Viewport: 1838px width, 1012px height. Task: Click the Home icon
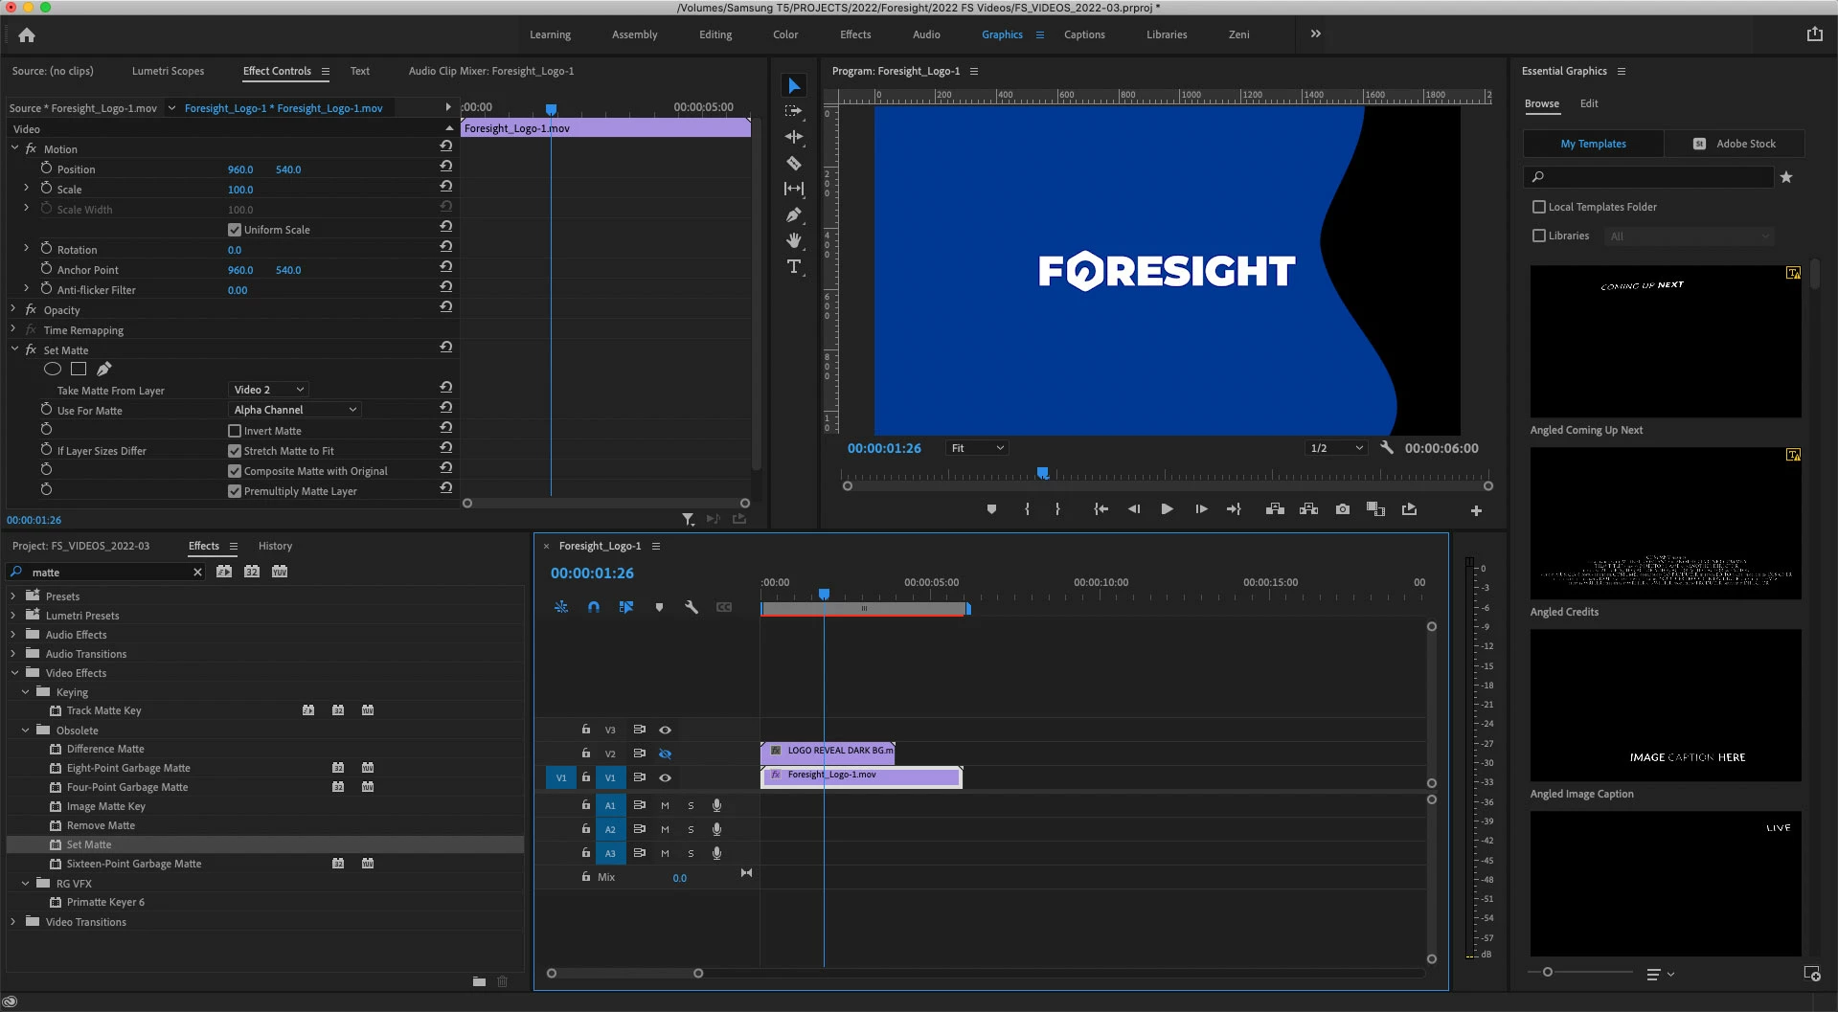tap(27, 35)
